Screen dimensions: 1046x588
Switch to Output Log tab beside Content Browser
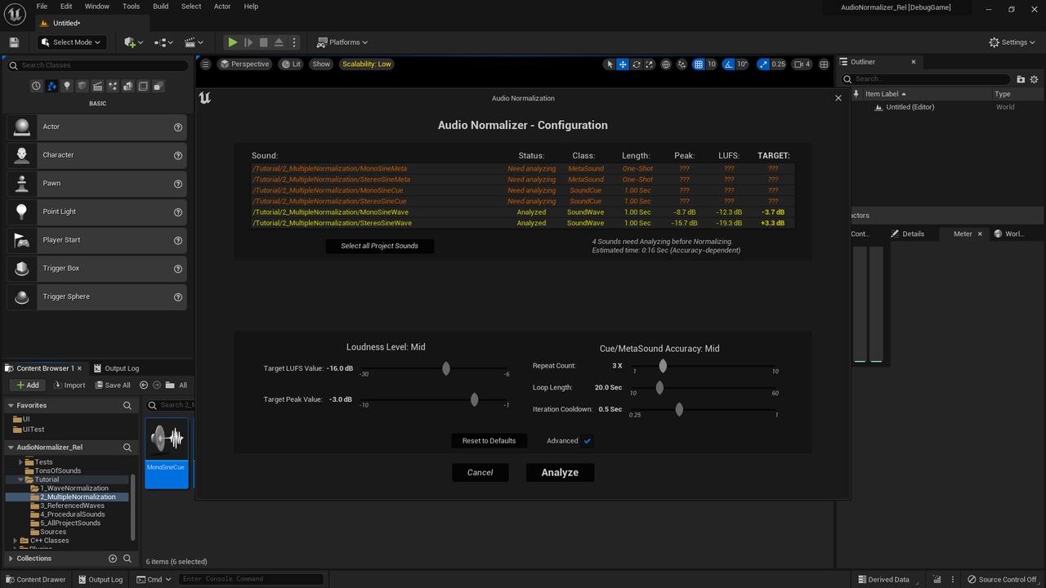coord(116,368)
